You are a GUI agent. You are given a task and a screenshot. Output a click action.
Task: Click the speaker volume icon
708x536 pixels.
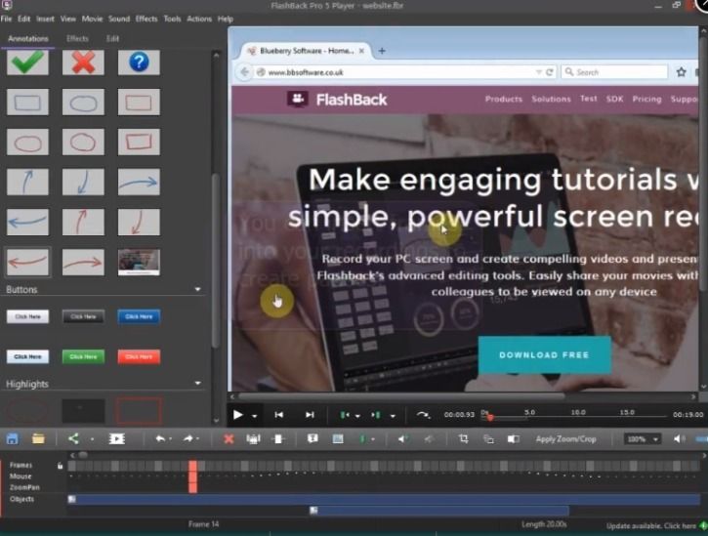tap(679, 439)
